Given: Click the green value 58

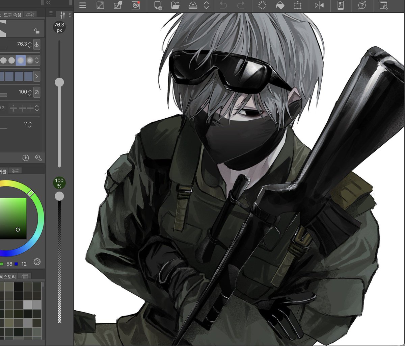Looking at the screenshot, I should point(9,264).
